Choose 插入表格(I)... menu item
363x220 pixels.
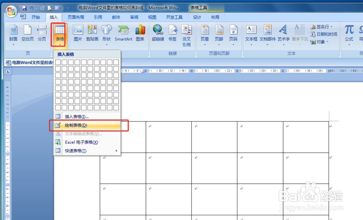coord(87,117)
